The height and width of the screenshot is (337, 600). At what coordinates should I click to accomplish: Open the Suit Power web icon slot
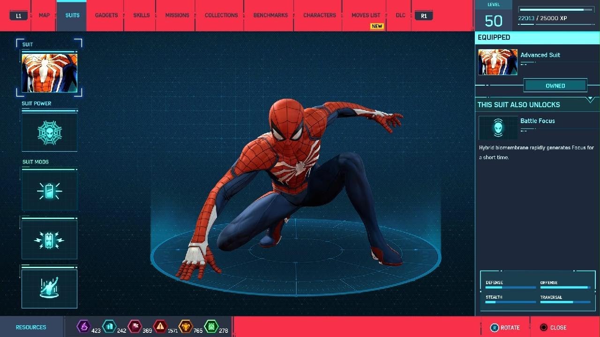pyautogui.click(x=49, y=132)
